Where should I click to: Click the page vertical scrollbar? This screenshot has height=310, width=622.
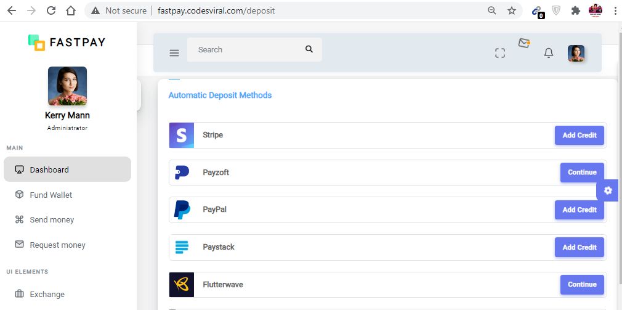(619, 159)
